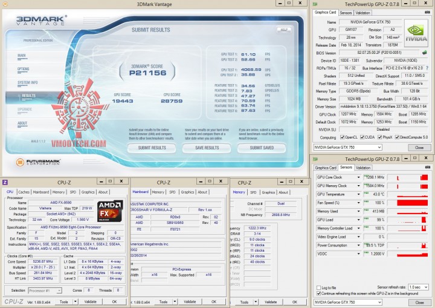Image resolution: width=435 pixels, height=308 pixels.
Task: Click the SUBMIT RESULTS button
Action: (152, 148)
